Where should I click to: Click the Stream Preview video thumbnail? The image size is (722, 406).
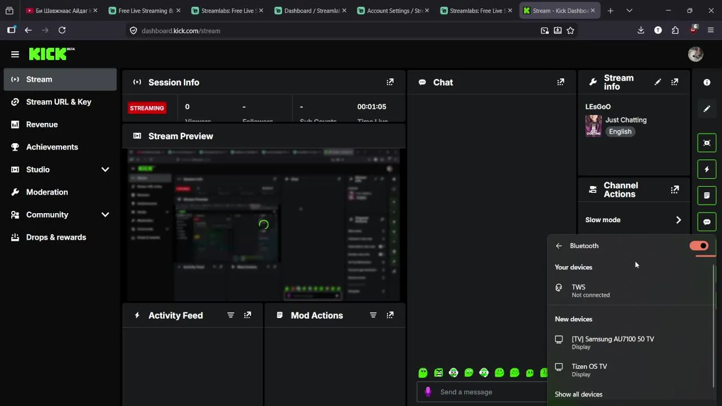263,224
